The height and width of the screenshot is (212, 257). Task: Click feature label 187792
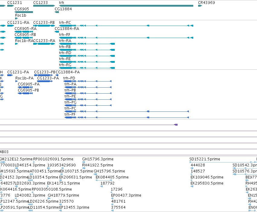(x=108, y=183)
